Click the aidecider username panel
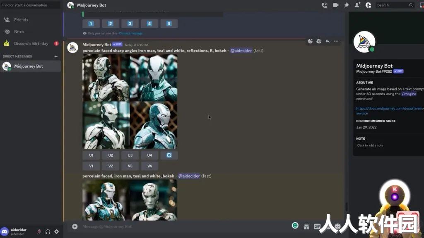This screenshot has width=424, height=238. tap(19, 231)
